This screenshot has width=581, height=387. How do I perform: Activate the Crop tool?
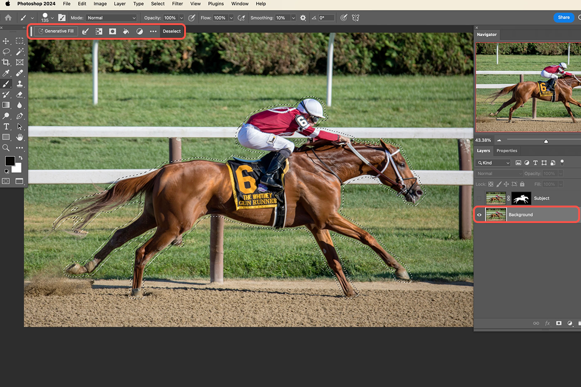[x=6, y=62]
